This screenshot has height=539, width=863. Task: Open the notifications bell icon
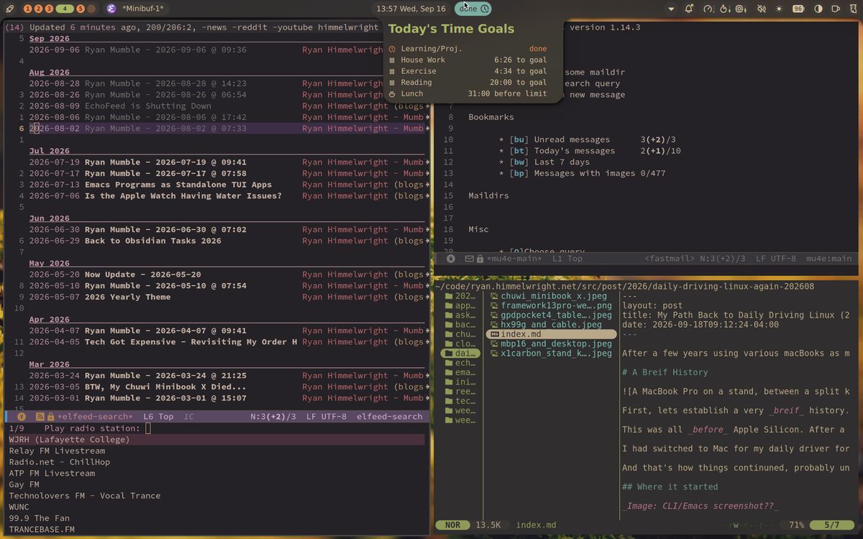pyautogui.click(x=689, y=9)
